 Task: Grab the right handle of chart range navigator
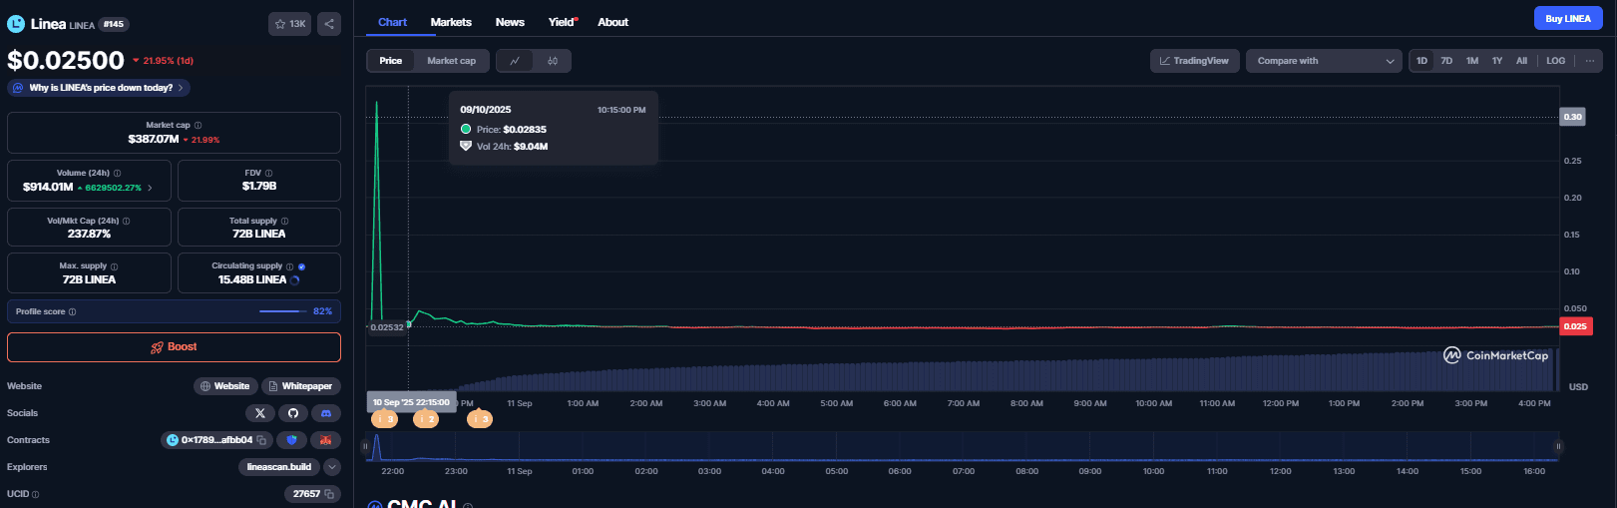(1558, 446)
